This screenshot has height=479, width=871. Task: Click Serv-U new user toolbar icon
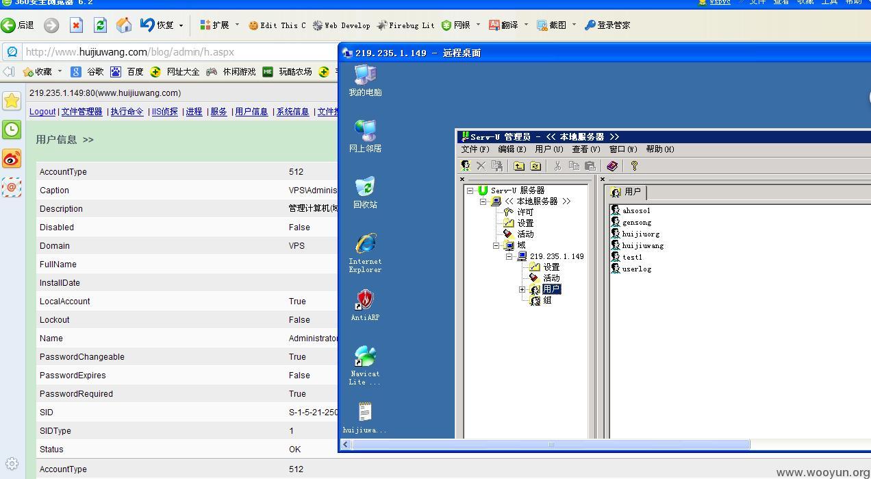(466, 166)
